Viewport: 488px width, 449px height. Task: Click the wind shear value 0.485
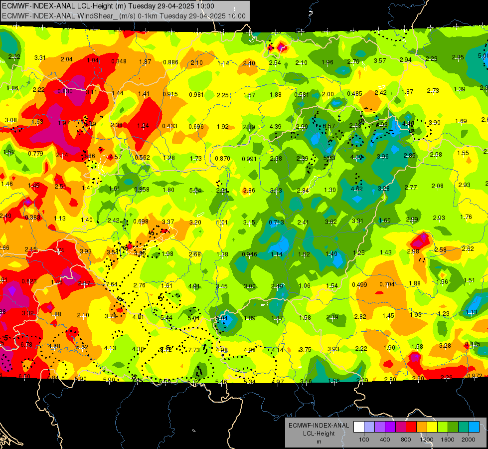(x=354, y=93)
